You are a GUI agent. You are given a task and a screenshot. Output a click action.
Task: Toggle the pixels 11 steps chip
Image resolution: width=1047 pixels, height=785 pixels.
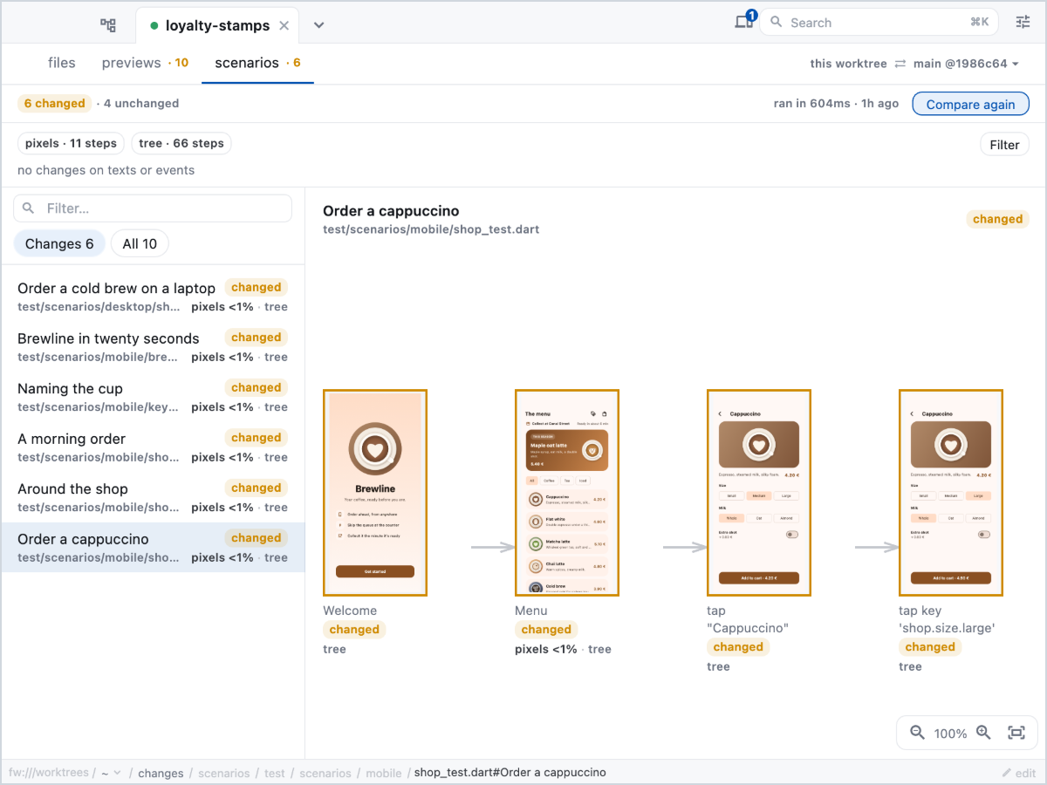(x=72, y=143)
